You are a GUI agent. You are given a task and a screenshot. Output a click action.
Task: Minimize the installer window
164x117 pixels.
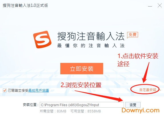(x=150, y=6)
